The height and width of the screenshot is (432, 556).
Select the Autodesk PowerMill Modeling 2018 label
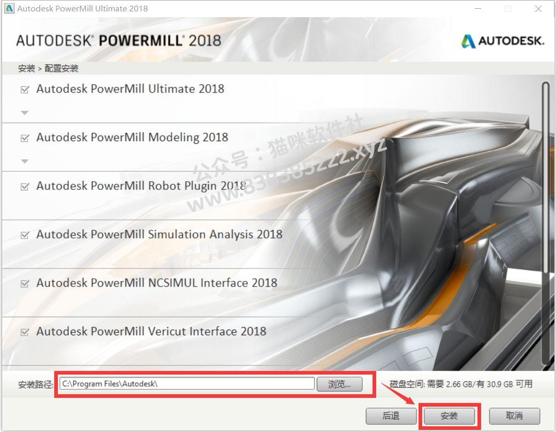[132, 138]
